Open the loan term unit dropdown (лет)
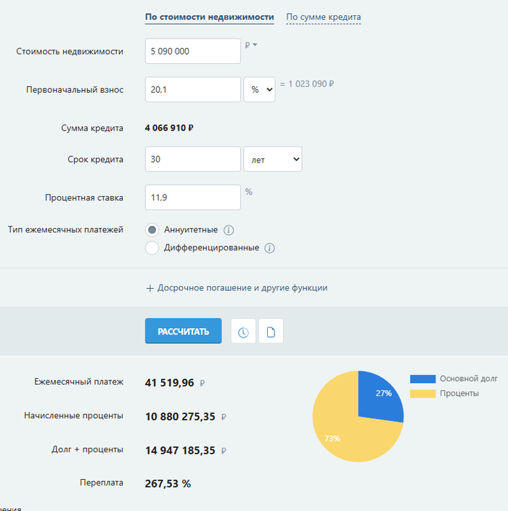508x511 pixels. tap(273, 159)
